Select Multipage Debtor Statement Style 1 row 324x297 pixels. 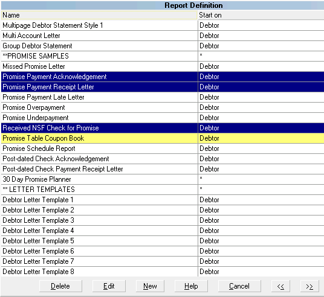pos(163,25)
